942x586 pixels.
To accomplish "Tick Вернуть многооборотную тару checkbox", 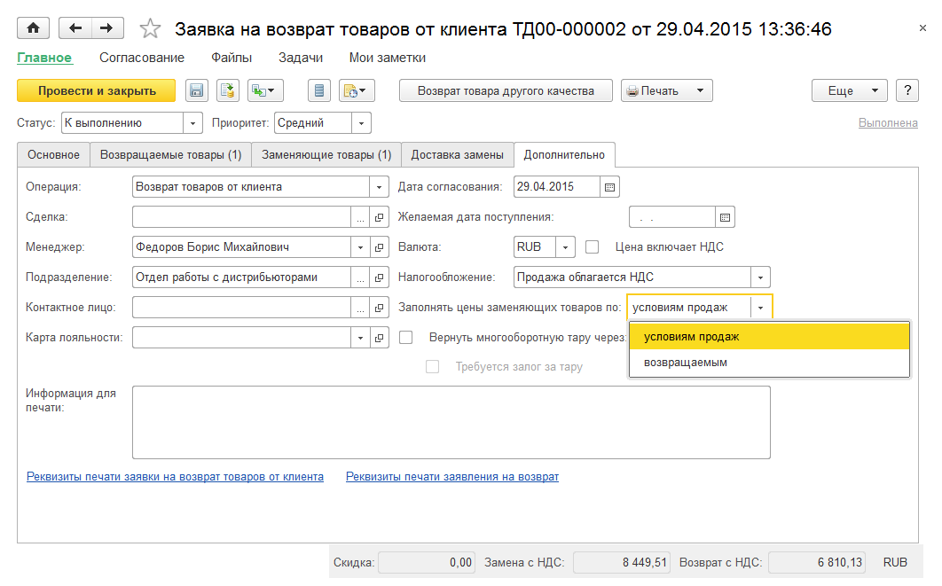I will click(406, 337).
